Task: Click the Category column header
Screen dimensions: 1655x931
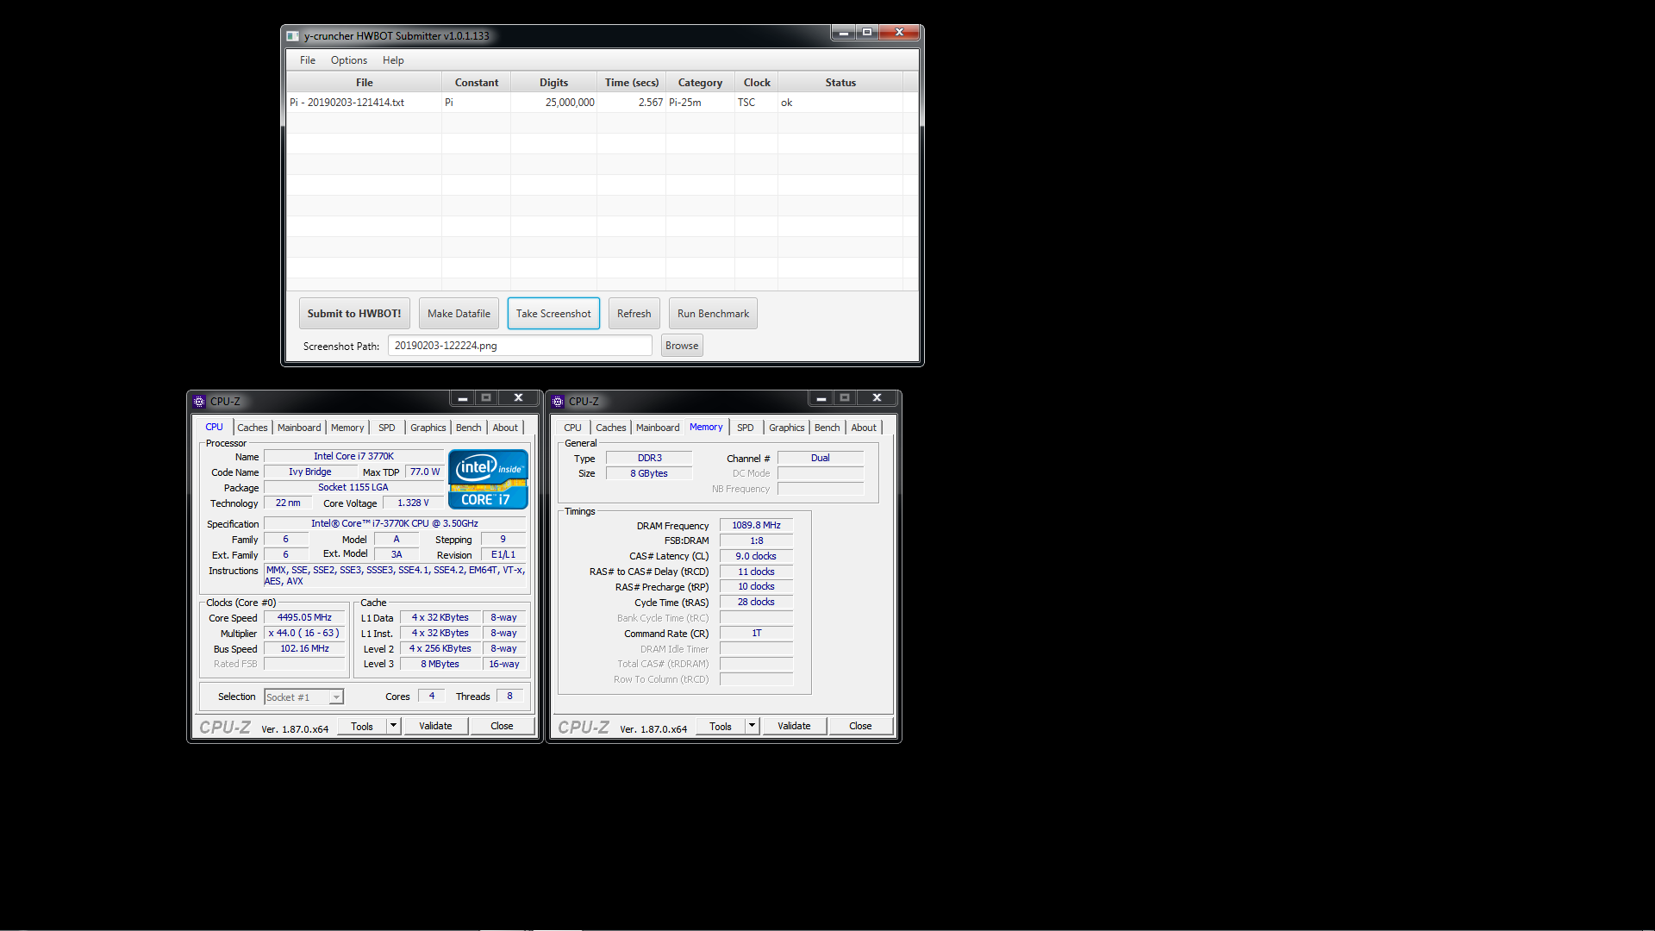Action: coord(700,83)
